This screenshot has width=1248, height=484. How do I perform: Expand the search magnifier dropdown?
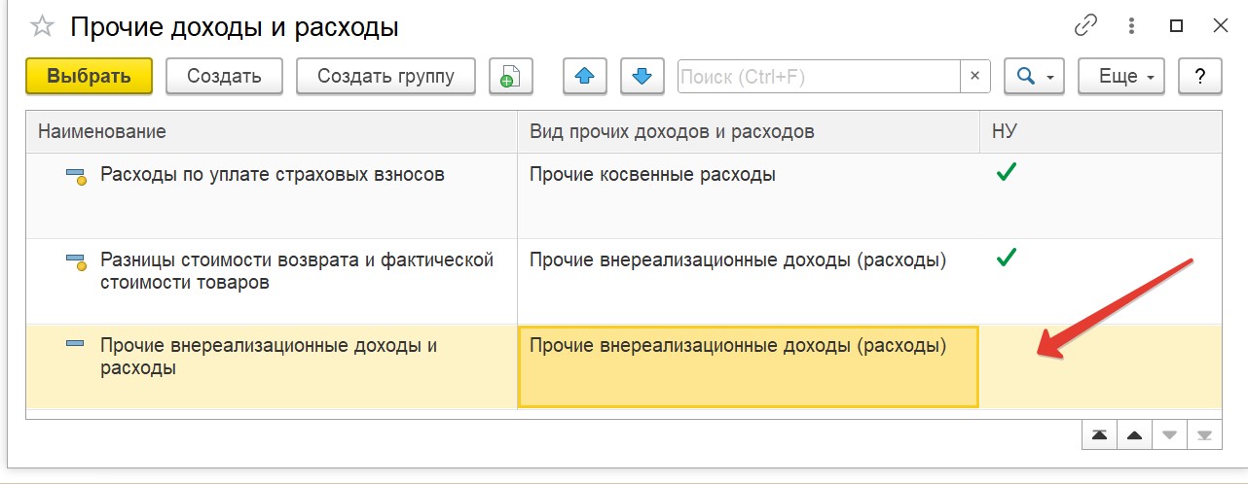[x=1034, y=76]
